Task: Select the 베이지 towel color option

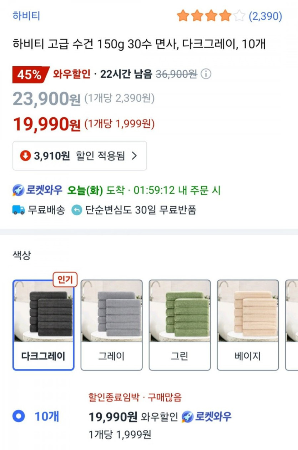Action: coord(248,325)
